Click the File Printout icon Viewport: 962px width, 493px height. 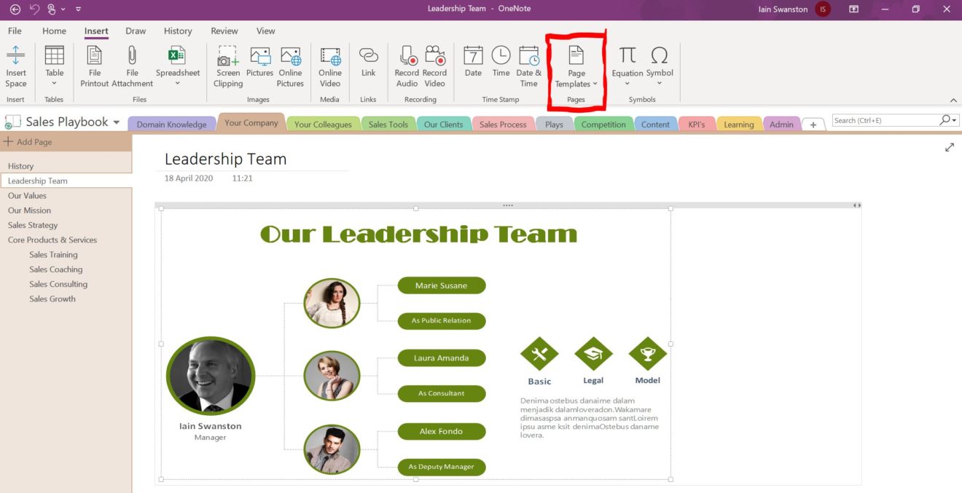95,57
